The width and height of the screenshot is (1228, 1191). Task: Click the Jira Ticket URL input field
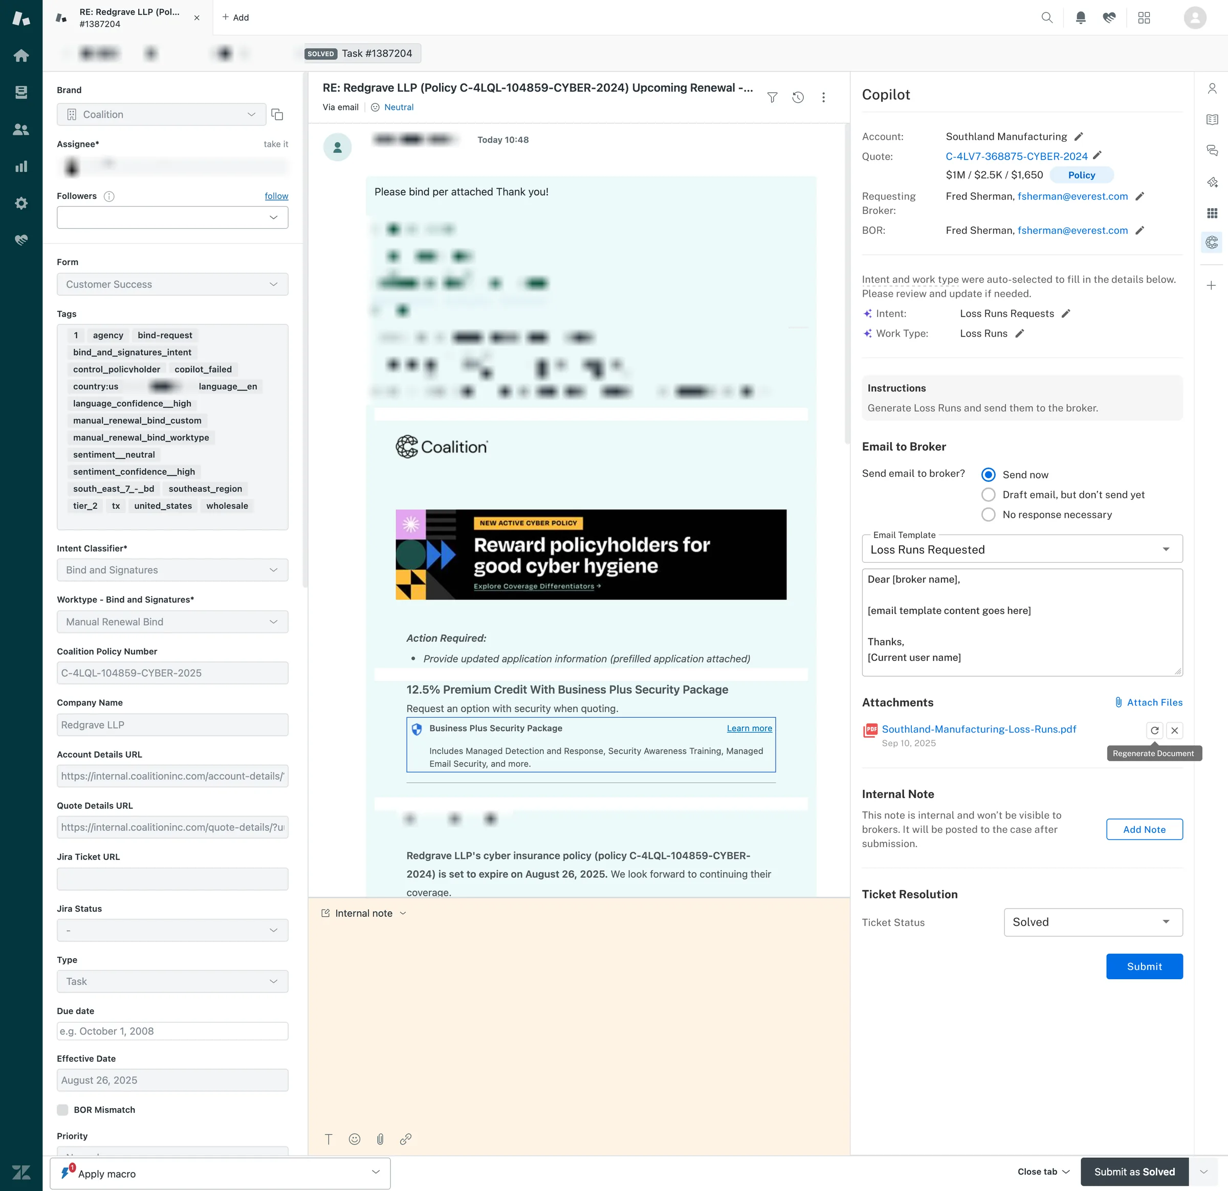(x=172, y=879)
